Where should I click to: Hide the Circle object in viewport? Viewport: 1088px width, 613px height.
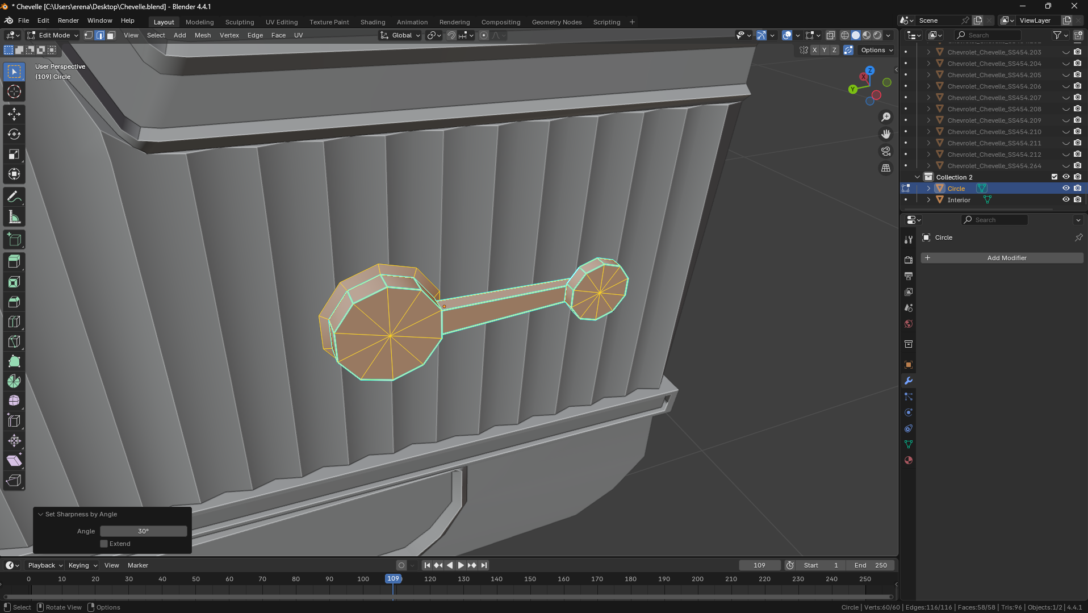[1066, 189]
